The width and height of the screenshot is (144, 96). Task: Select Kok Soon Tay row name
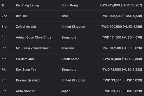[26, 70]
